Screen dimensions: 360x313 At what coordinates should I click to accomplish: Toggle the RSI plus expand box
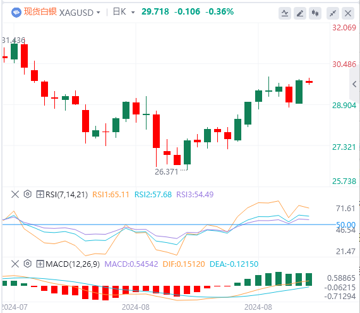pyautogui.click(x=40, y=194)
